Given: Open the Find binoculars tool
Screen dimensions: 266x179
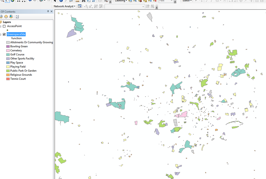Looking at the screenshot, I should [84, 1].
